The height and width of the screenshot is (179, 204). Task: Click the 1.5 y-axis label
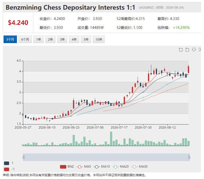(19, 124)
